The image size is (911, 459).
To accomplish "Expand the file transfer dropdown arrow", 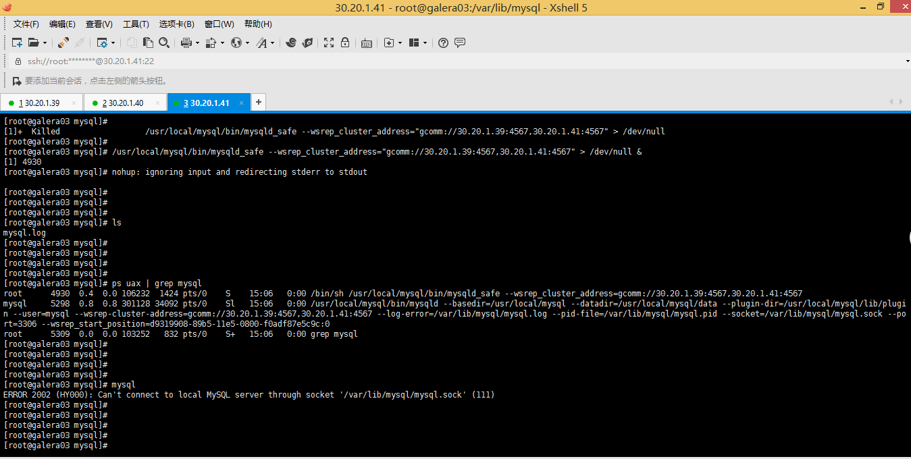I will coord(222,43).
